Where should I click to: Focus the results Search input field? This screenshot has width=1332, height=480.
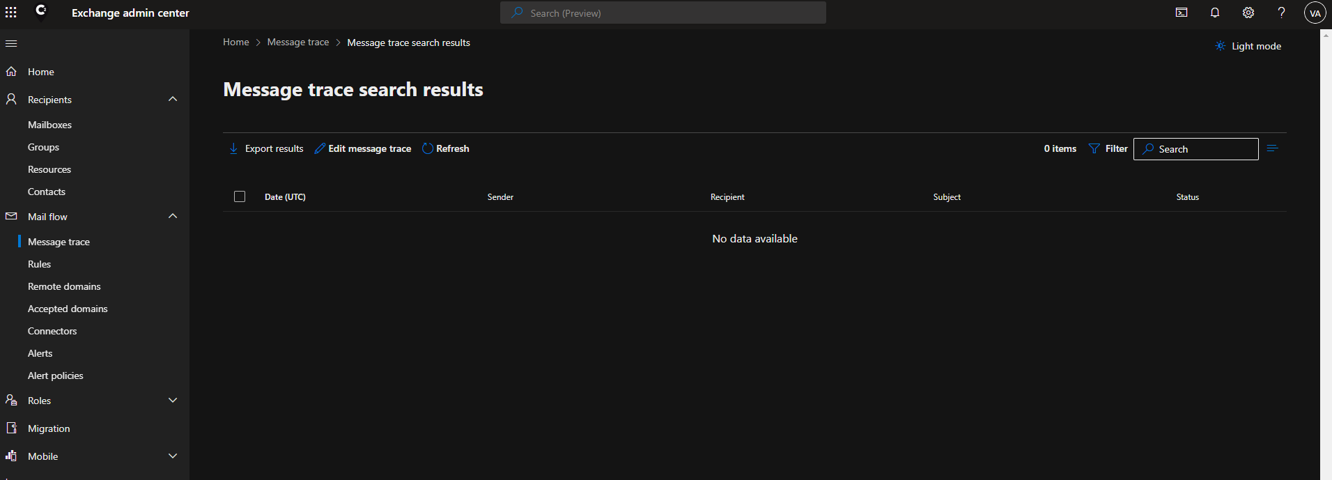click(x=1196, y=149)
